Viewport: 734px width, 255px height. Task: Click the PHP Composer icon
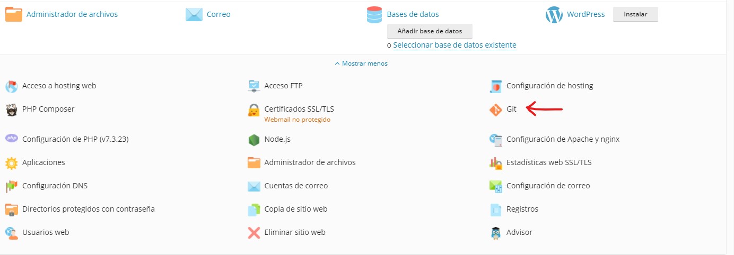point(11,110)
